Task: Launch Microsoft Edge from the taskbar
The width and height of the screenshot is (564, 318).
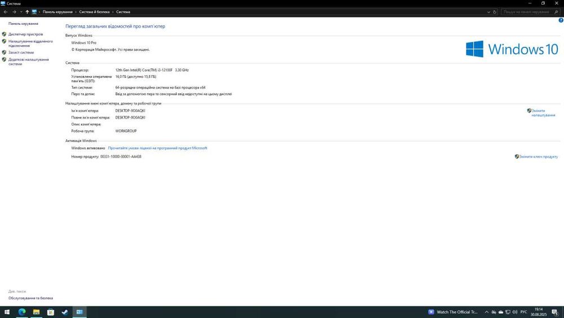Action: point(21,312)
